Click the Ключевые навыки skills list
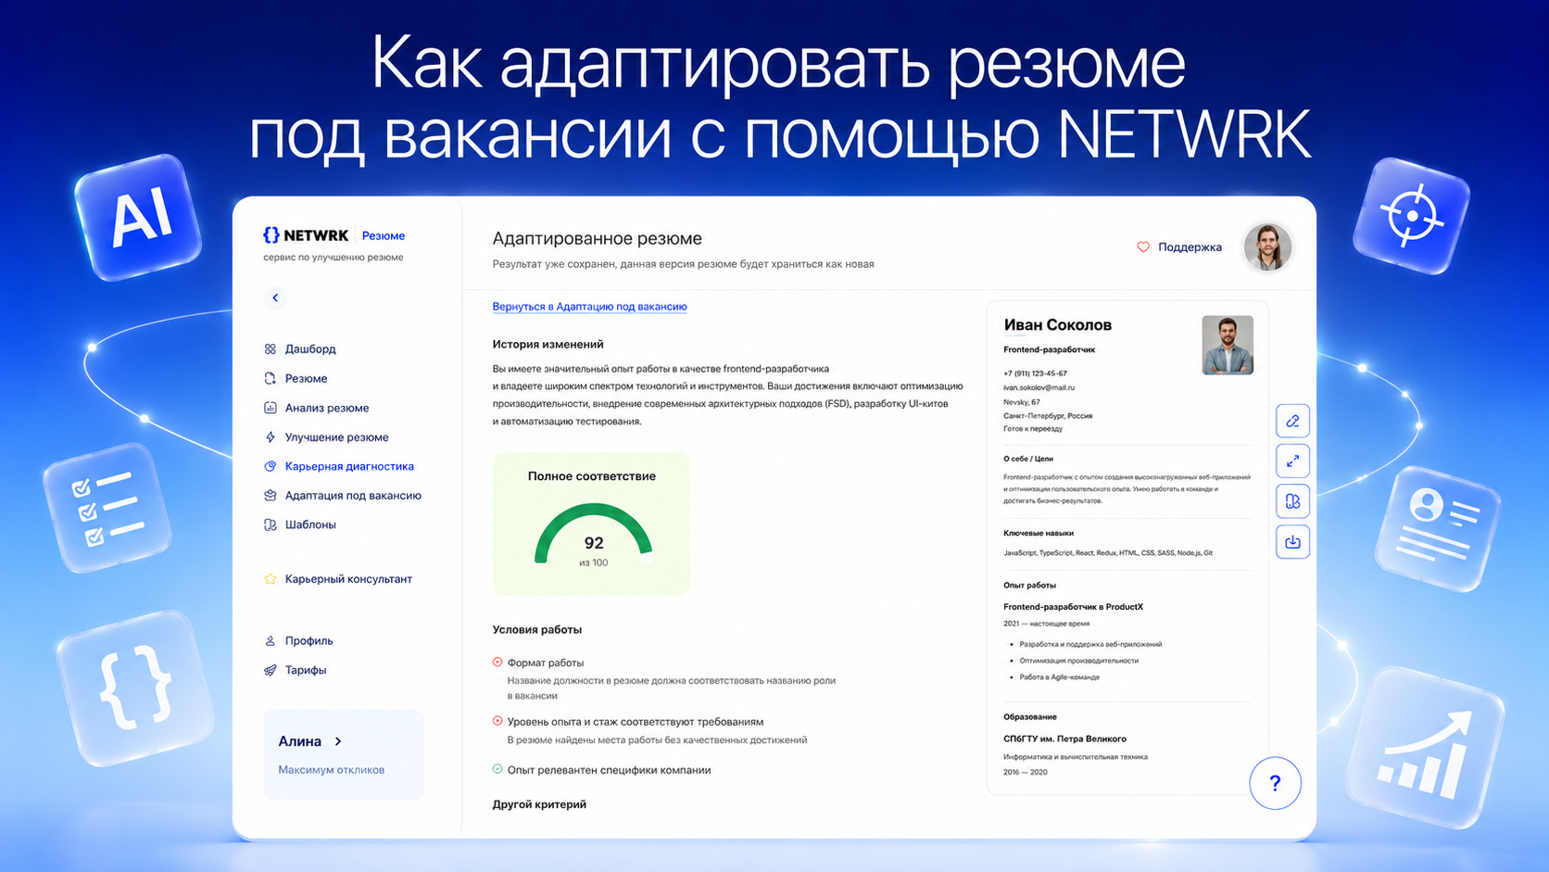This screenshot has width=1549, height=872. click(x=1108, y=553)
